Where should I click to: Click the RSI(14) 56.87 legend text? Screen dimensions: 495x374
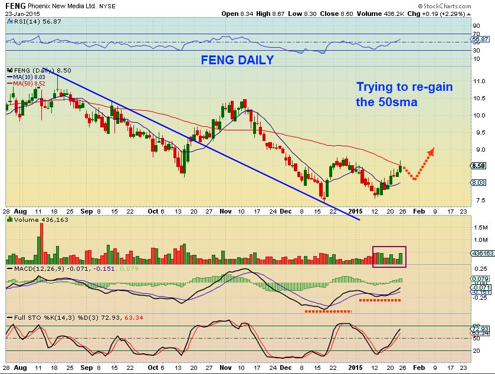click(x=38, y=21)
